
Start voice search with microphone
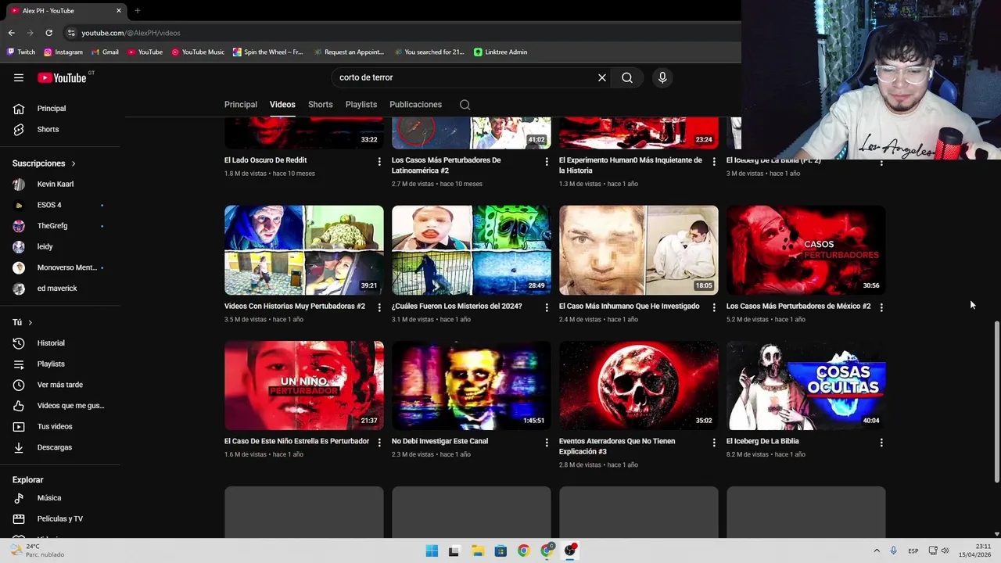(662, 77)
